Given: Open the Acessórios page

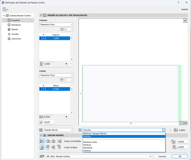Looking at the screenshot, I should point(16,39).
